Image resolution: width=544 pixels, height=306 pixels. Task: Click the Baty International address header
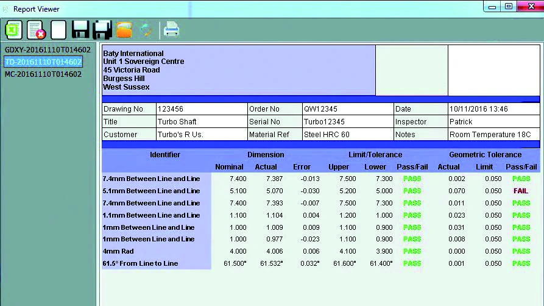click(239, 70)
